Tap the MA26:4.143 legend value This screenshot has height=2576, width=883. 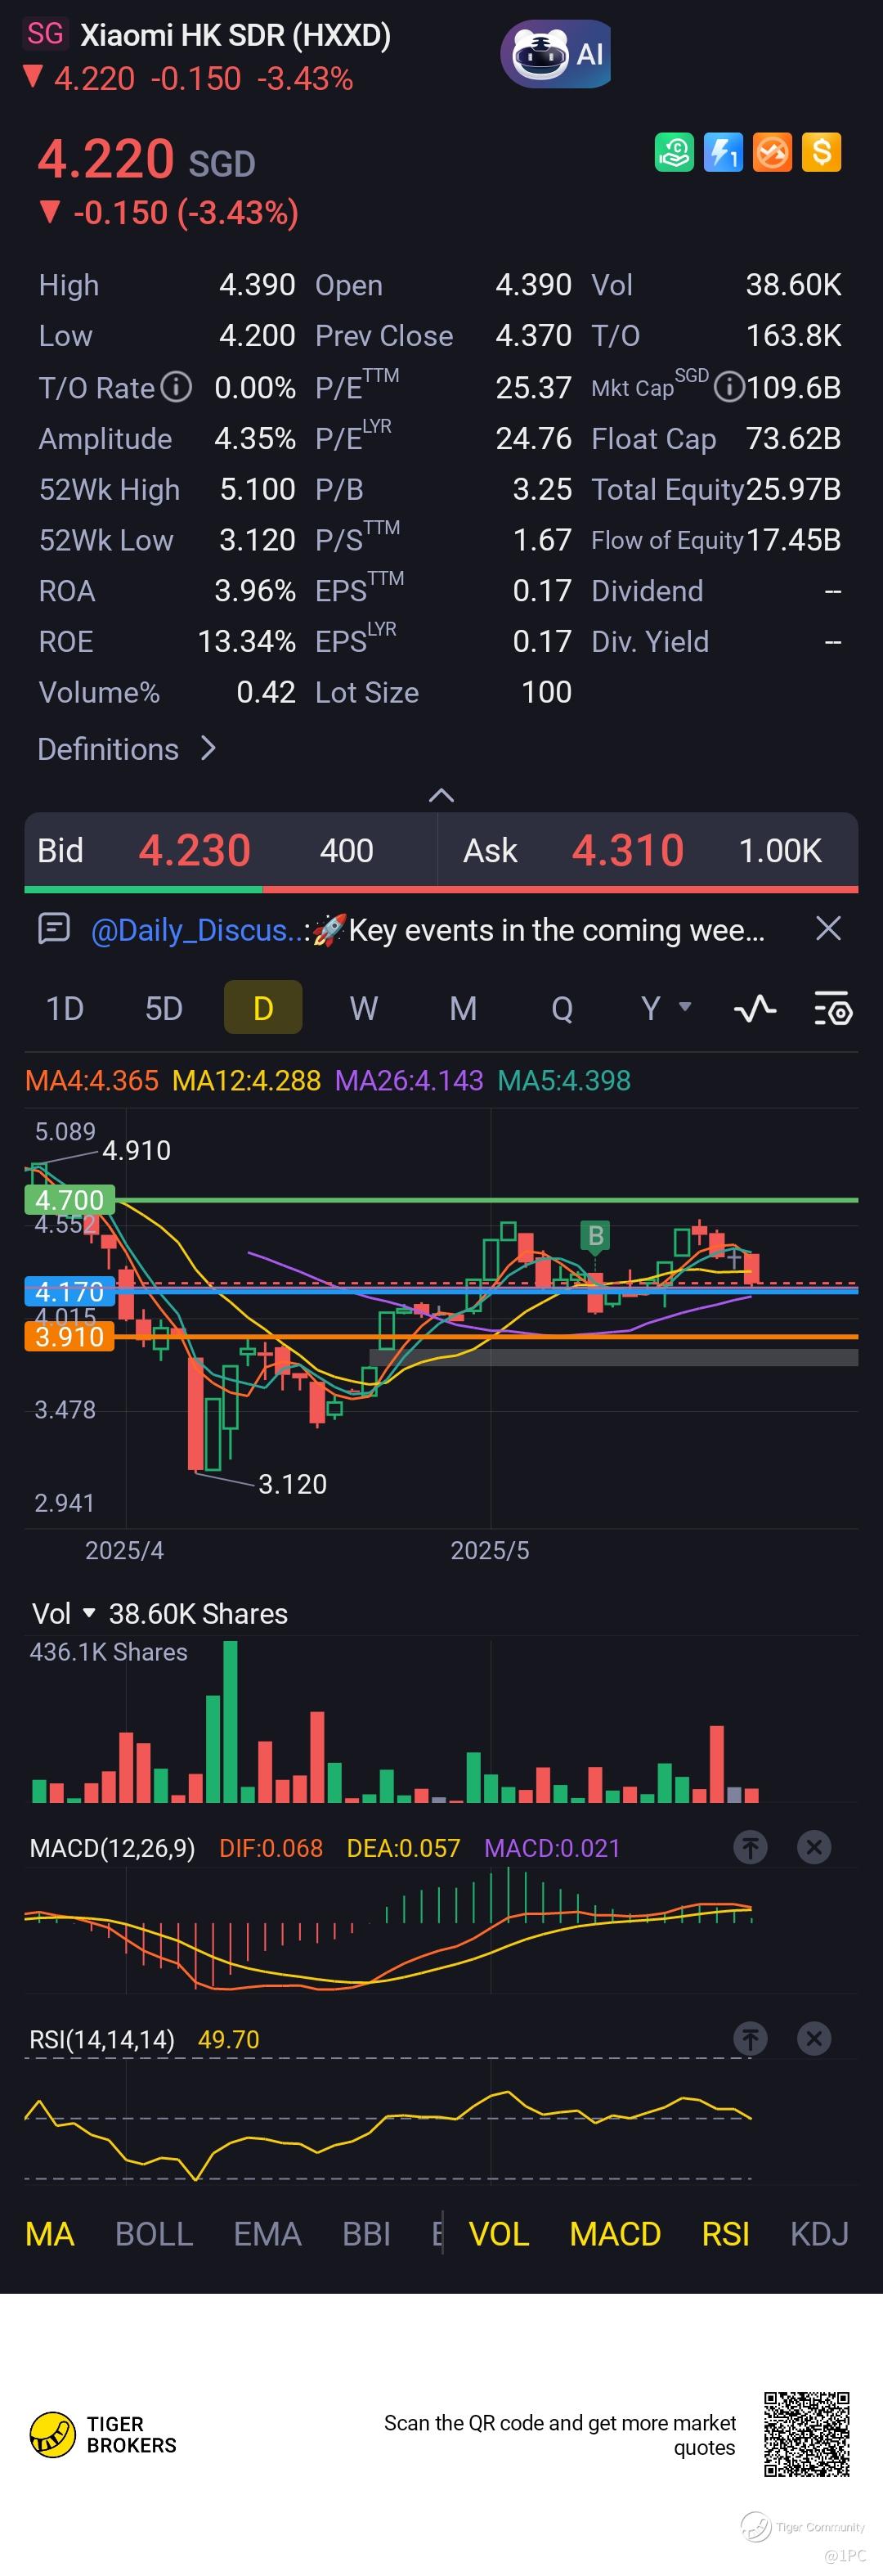coord(409,1080)
